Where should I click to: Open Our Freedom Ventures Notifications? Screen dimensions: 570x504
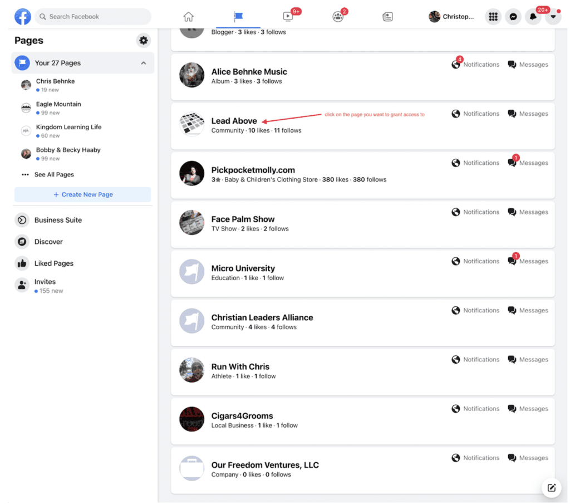[x=475, y=457]
